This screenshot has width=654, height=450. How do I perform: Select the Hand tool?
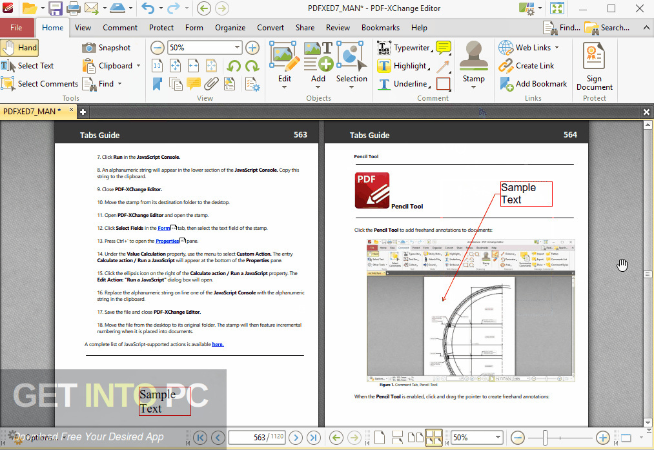[19, 48]
